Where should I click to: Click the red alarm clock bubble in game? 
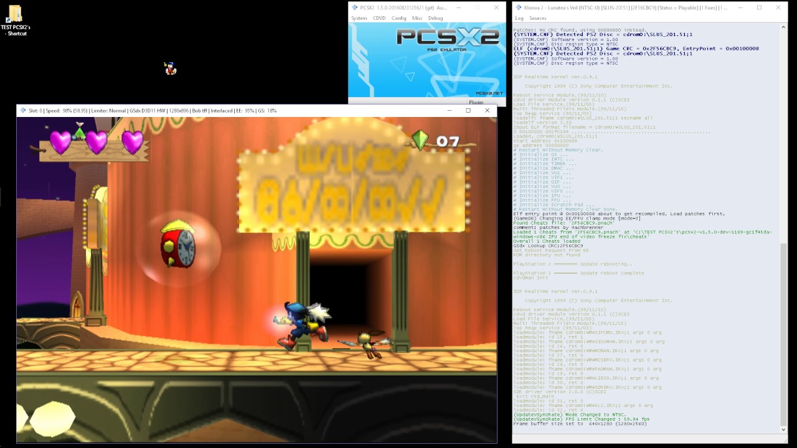(179, 245)
